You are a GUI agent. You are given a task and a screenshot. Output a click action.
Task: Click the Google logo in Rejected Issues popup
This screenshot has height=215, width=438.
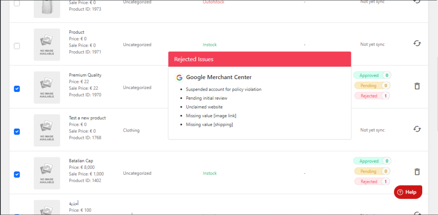pyautogui.click(x=179, y=77)
